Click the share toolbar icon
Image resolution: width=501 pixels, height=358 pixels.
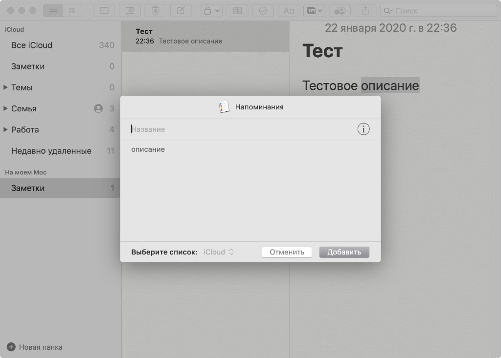(x=365, y=10)
